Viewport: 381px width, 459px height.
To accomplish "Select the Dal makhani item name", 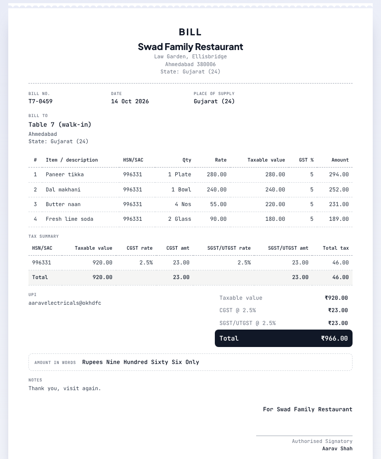I will [x=63, y=190].
